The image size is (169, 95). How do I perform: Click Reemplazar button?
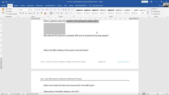156,11
